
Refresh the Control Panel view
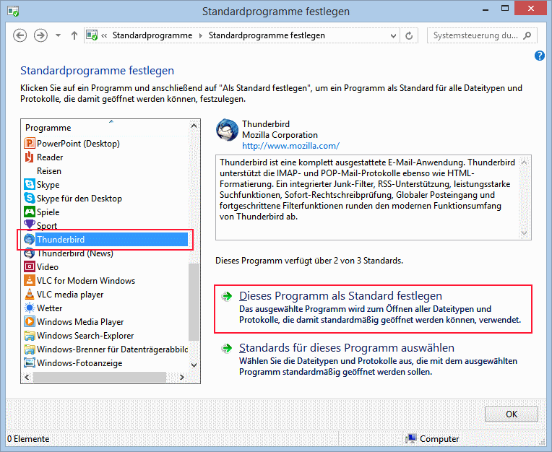click(x=409, y=35)
